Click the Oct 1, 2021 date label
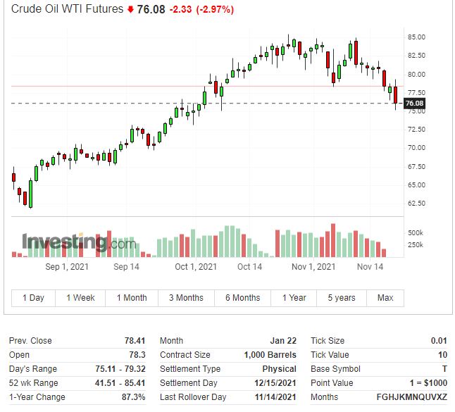 coord(196,267)
